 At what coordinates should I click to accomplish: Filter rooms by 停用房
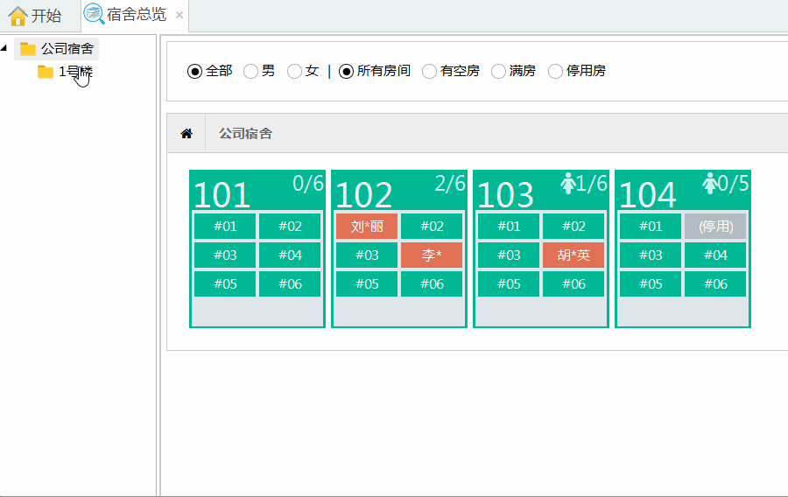click(x=555, y=71)
